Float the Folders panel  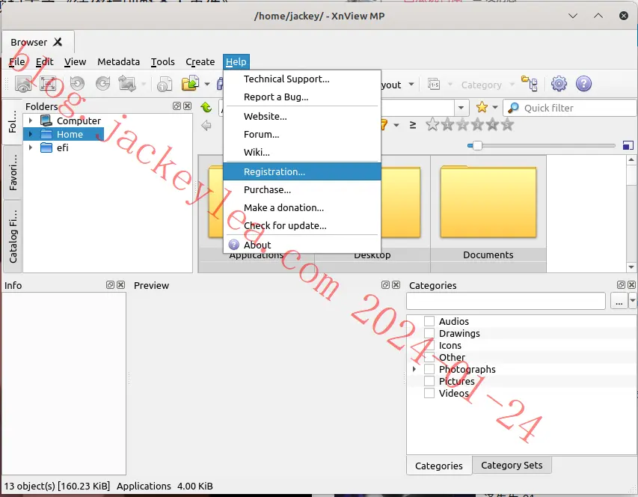(177, 106)
